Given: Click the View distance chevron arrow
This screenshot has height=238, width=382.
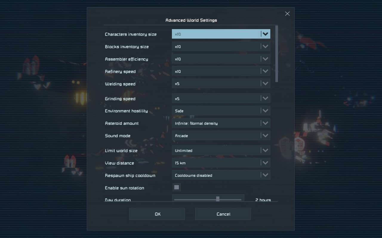Looking at the screenshot, I should [265, 163].
